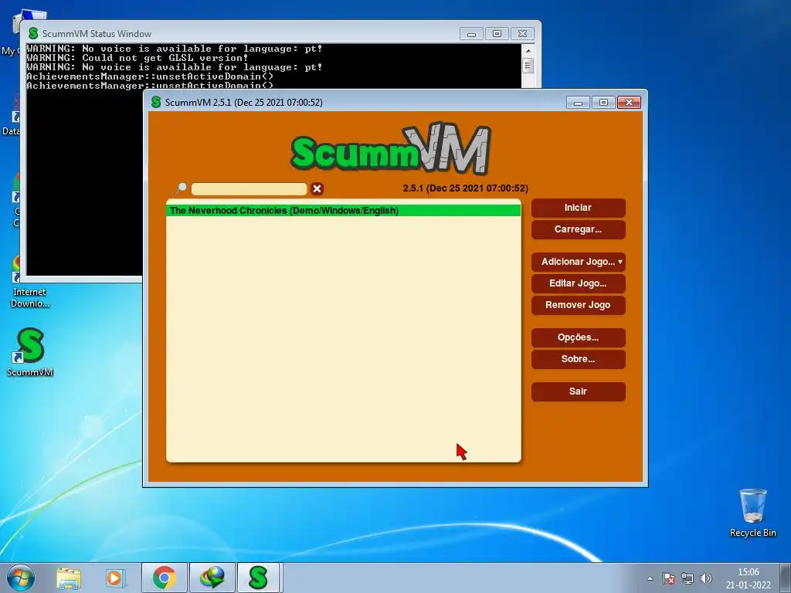This screenshot has width=791, height=593.
Task: Close the ScummVM 2.5.1 launcher window
Action: (x=629, y=103)
